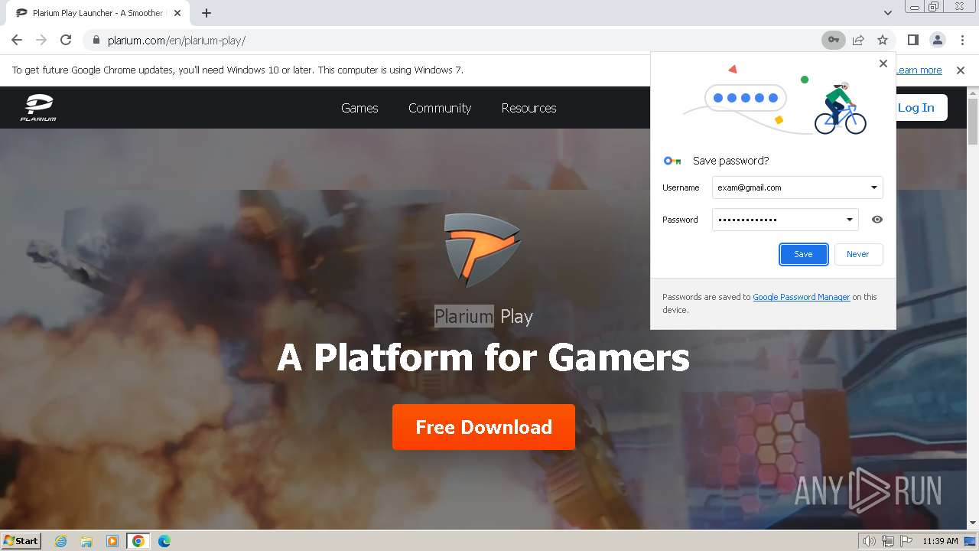
Task: Click the address bar URL
Action: [x=177, y=41]
